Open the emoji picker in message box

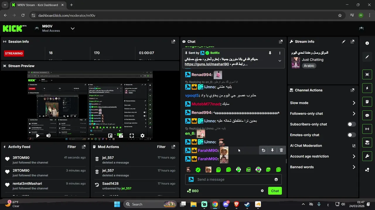276,179
